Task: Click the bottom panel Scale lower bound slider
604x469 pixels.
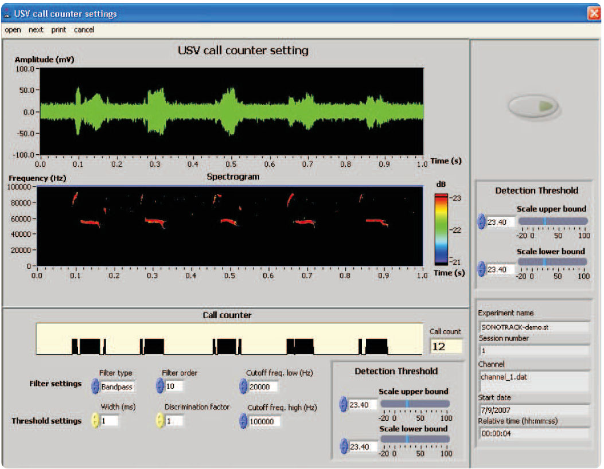Action: point(415,439)
